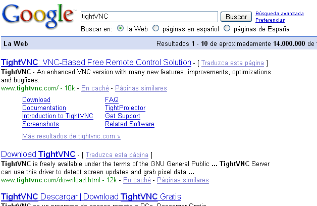Select 'páginas de España' radio option
Screen dimensions: 317x206
point(227,28)
